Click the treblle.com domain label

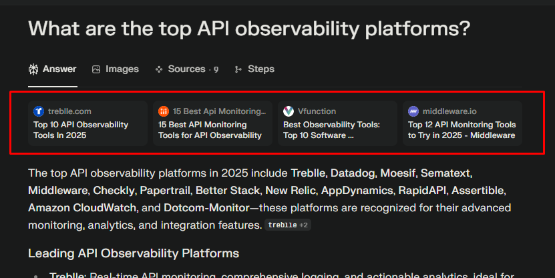69,111
